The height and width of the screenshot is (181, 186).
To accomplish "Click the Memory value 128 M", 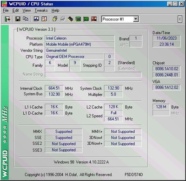I will click(x=161, y=107).
